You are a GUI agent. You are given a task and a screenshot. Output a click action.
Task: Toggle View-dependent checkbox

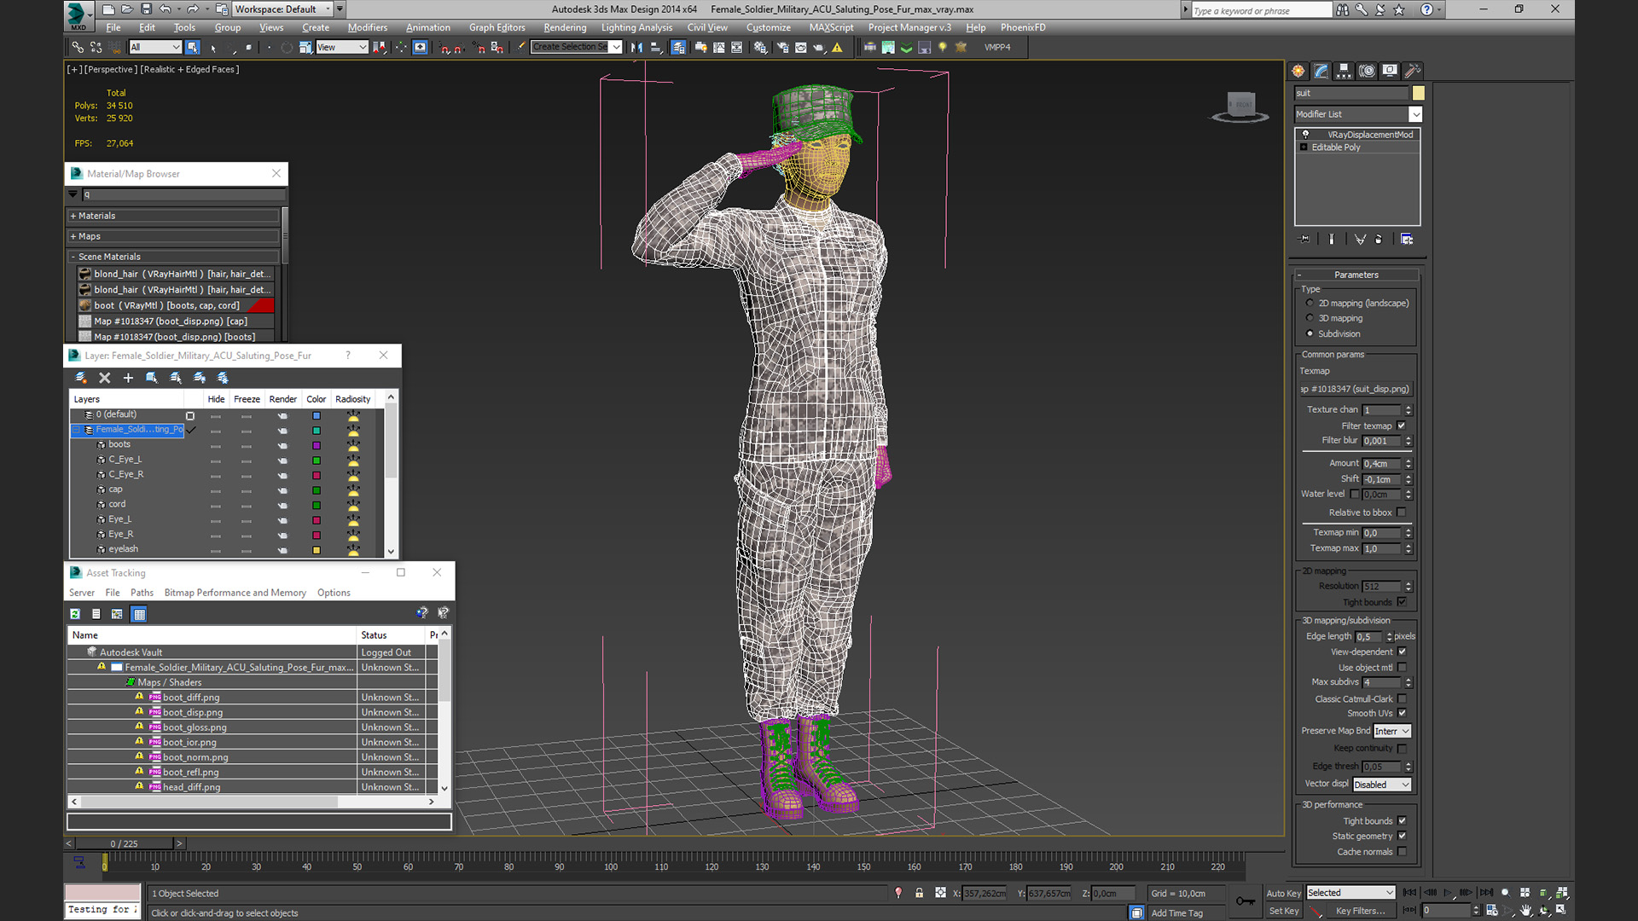(1402, 652)
